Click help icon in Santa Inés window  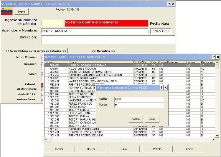[x=169, y=4]
